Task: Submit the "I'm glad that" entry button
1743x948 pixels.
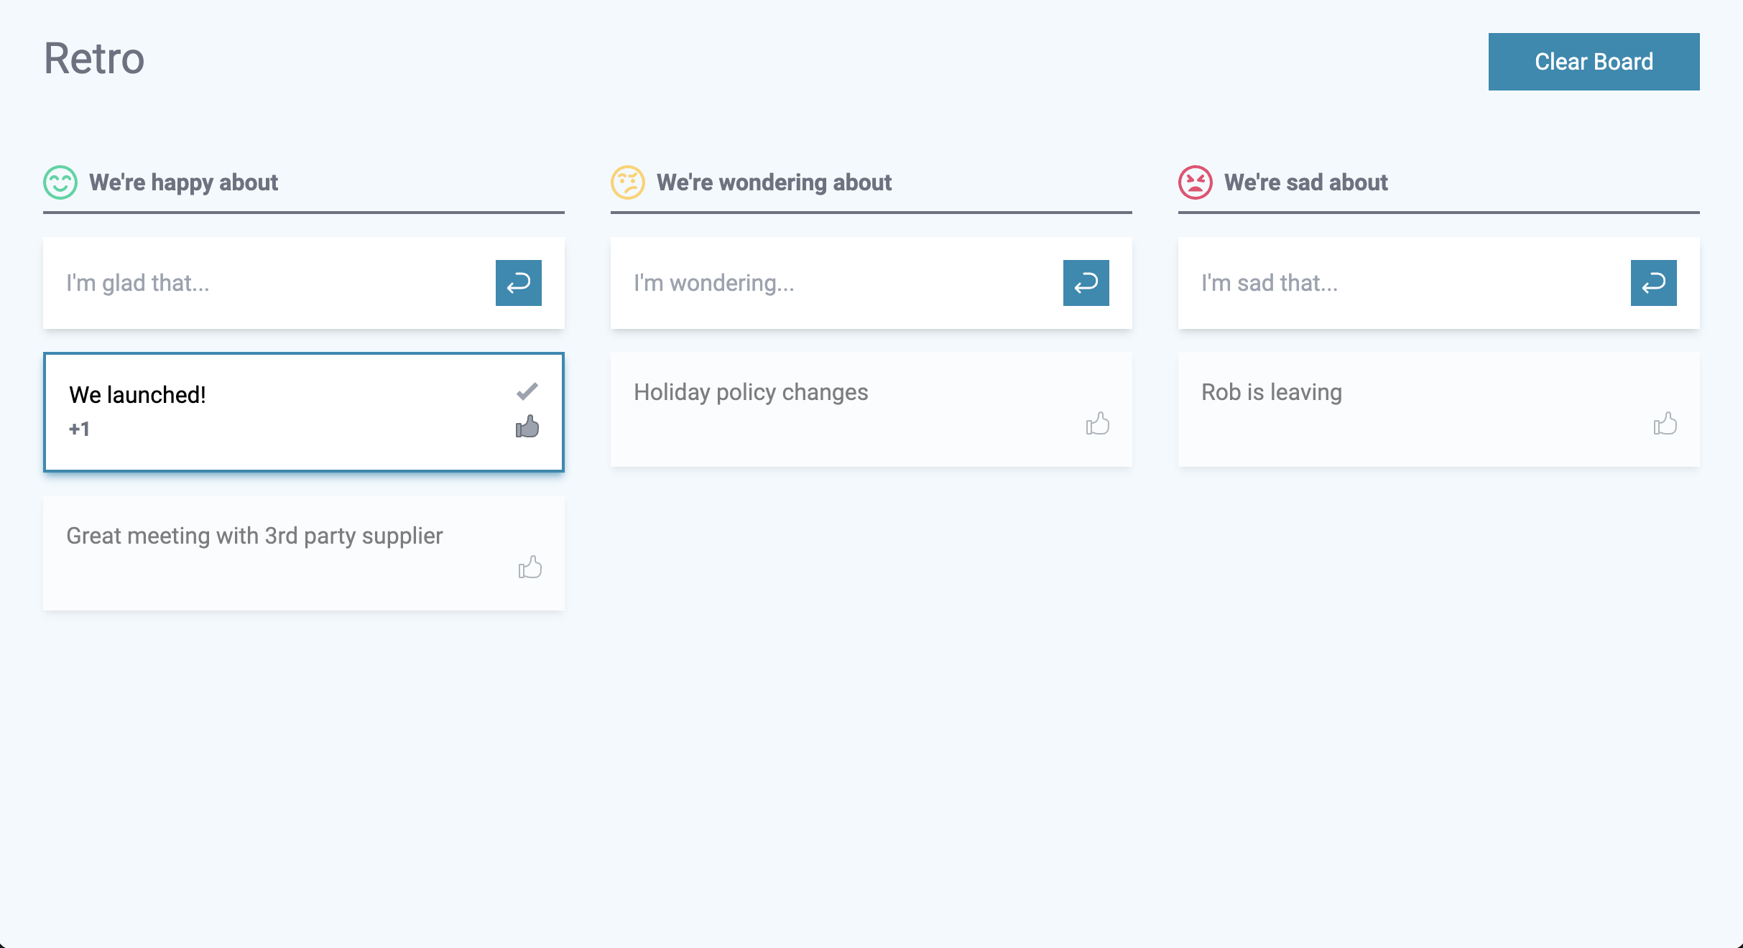Action: tap(518, 283)
